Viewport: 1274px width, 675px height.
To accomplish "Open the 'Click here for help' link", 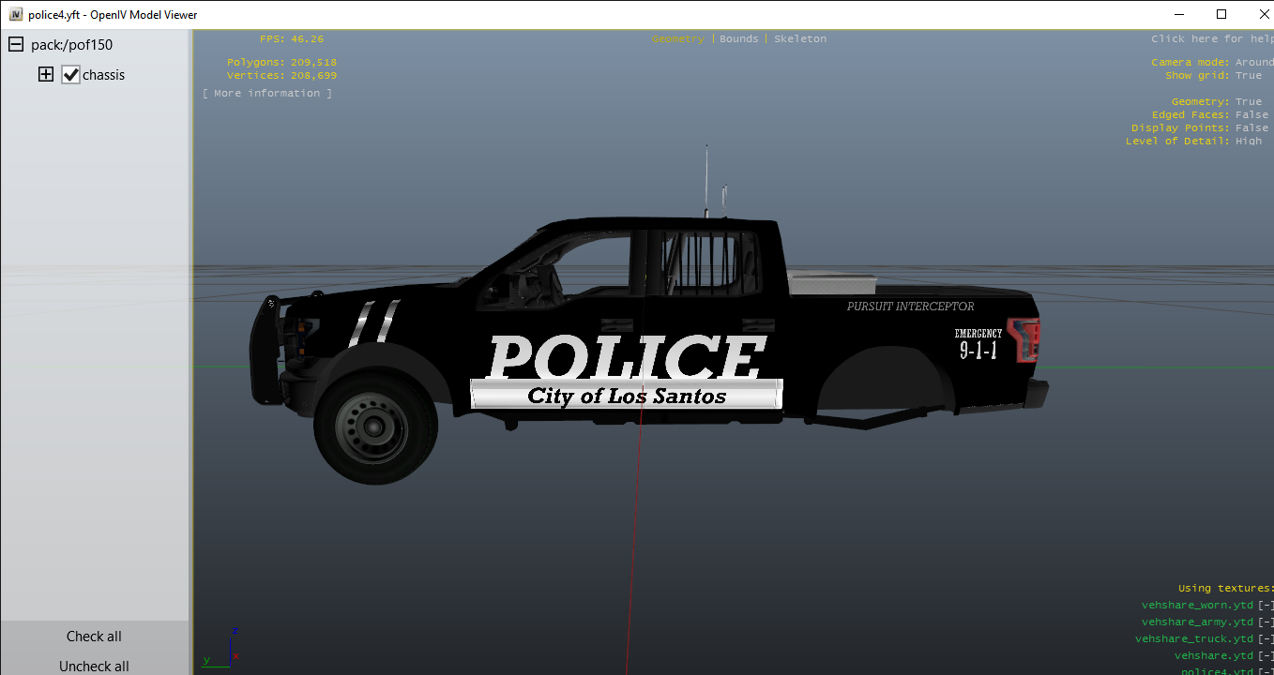I will click(x=1211, y=39).
